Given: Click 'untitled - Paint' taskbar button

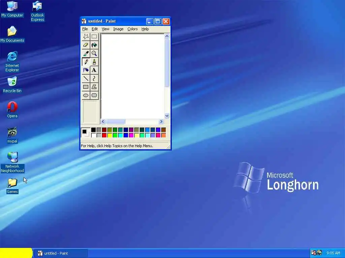Looking at the screenshot, I should coord(61,253).
